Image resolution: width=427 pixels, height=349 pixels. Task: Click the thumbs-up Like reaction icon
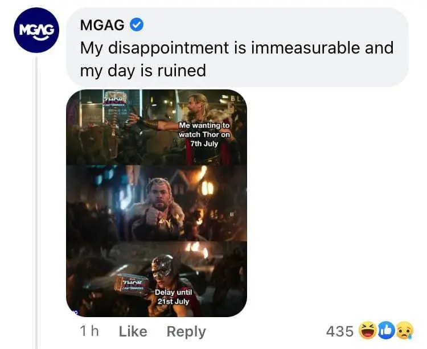(387, 330)
